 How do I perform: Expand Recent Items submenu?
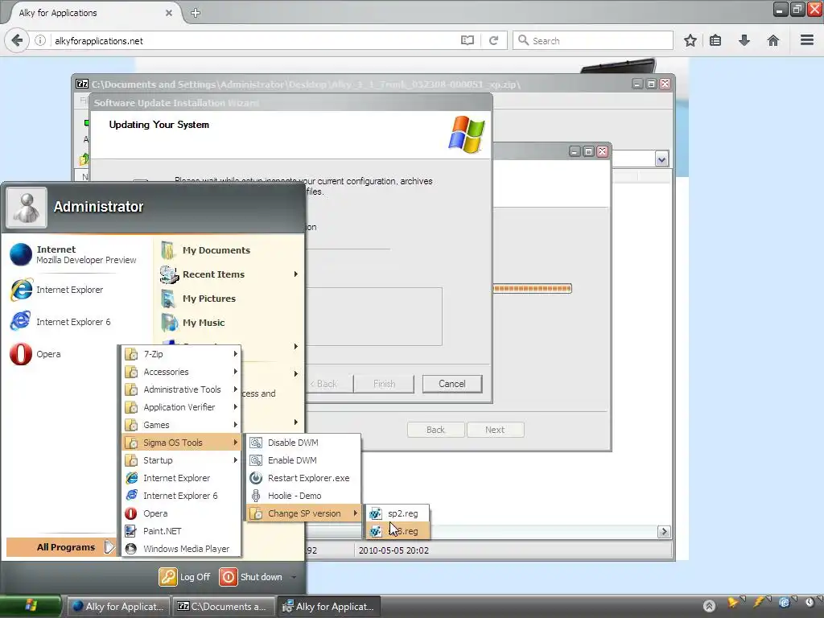point(229,274)
